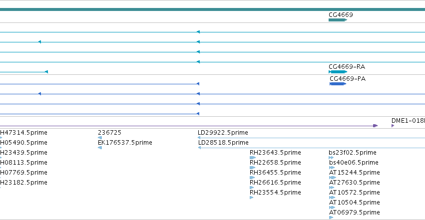Select the glyph below AT27630.5prime
The height and width of the screenshot is (220, 425).
(332, 188)
